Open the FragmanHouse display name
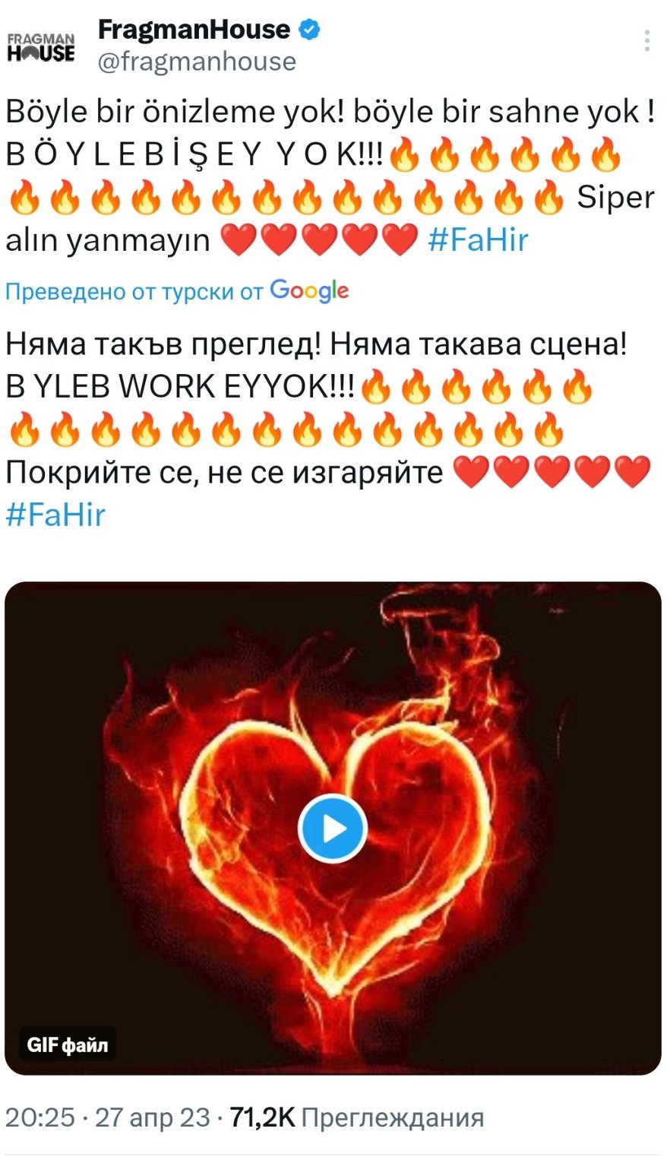 point(194,30)
